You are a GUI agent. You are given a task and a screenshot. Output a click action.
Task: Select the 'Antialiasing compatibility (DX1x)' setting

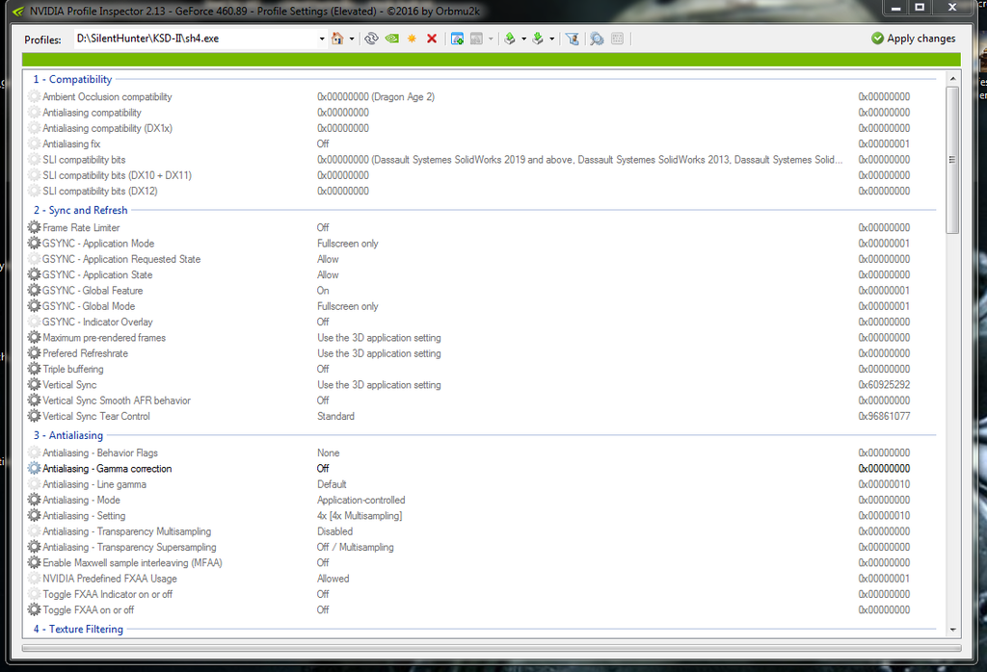pos(107,128)
